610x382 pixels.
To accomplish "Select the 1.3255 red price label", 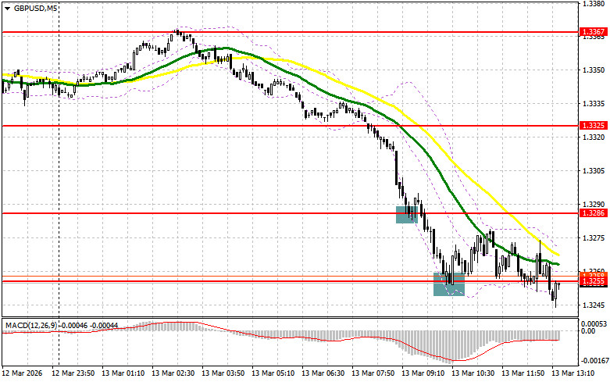I will [594, 281].
